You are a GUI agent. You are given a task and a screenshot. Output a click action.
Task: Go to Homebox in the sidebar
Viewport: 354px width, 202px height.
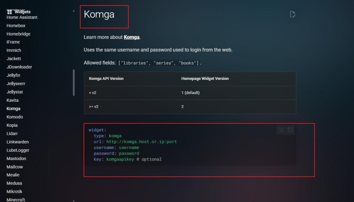click(16, 26)
